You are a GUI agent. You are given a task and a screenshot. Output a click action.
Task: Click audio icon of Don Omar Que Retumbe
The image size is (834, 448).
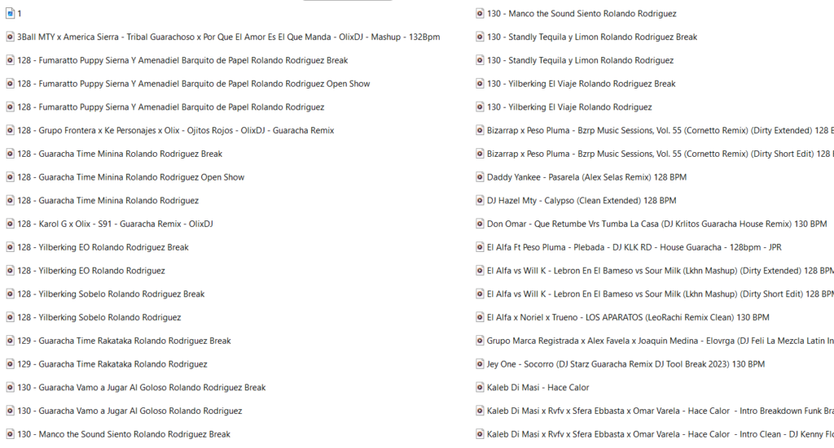coord(480,224)
